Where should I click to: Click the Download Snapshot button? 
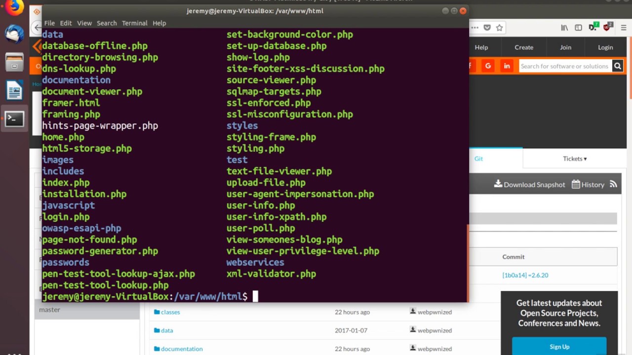529,184
